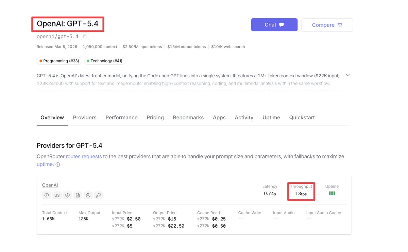The image size is (408, 252).
Task: Click the $0.50 cache read value
Action: coord(219,226)
